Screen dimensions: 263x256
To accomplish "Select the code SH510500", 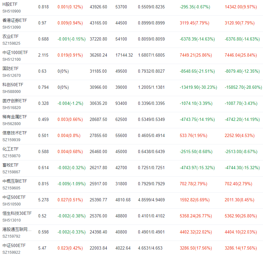I will click(x=12, y=204).
